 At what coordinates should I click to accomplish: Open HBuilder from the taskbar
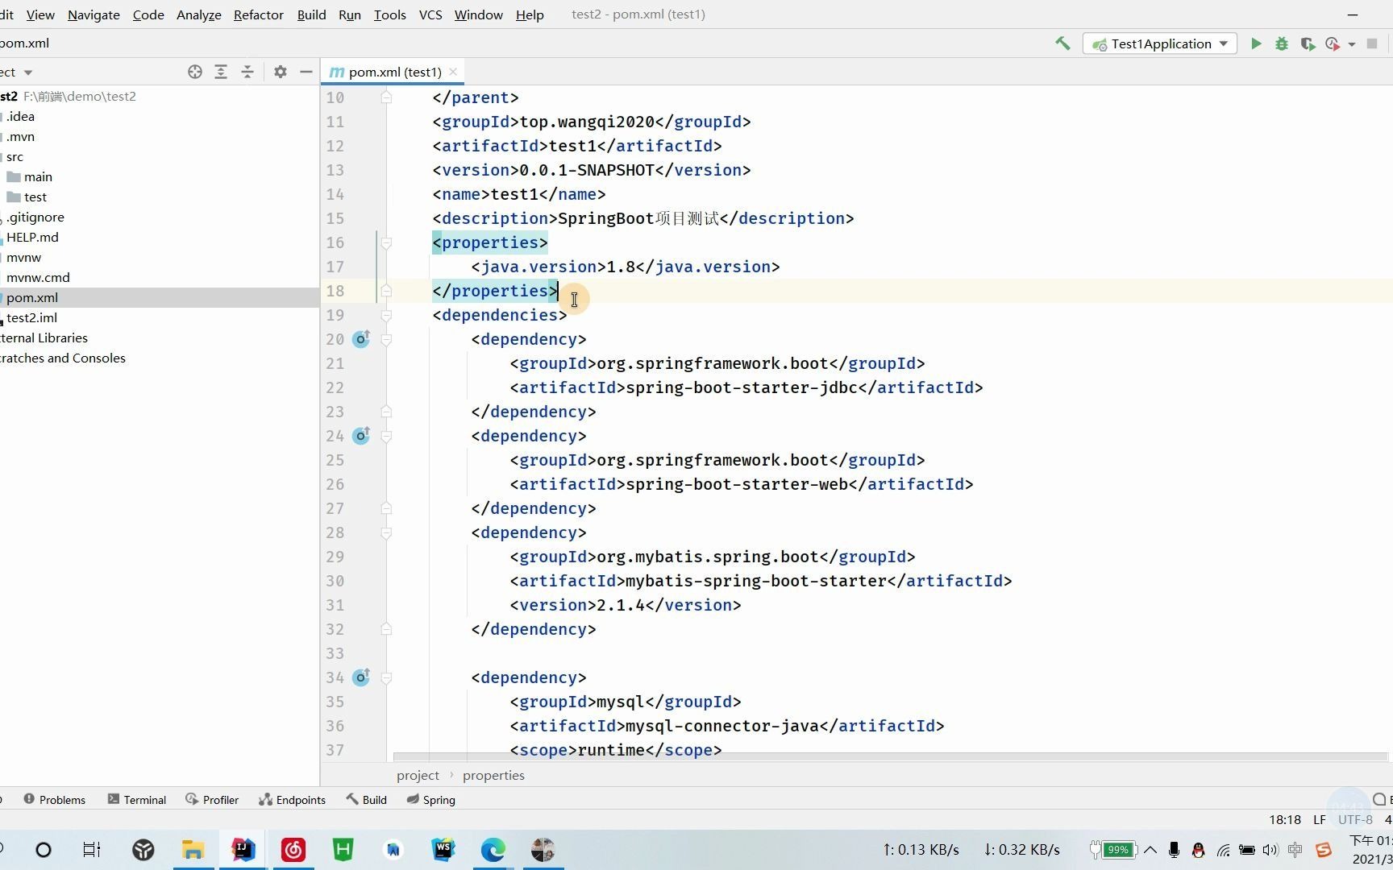point(343,850)
